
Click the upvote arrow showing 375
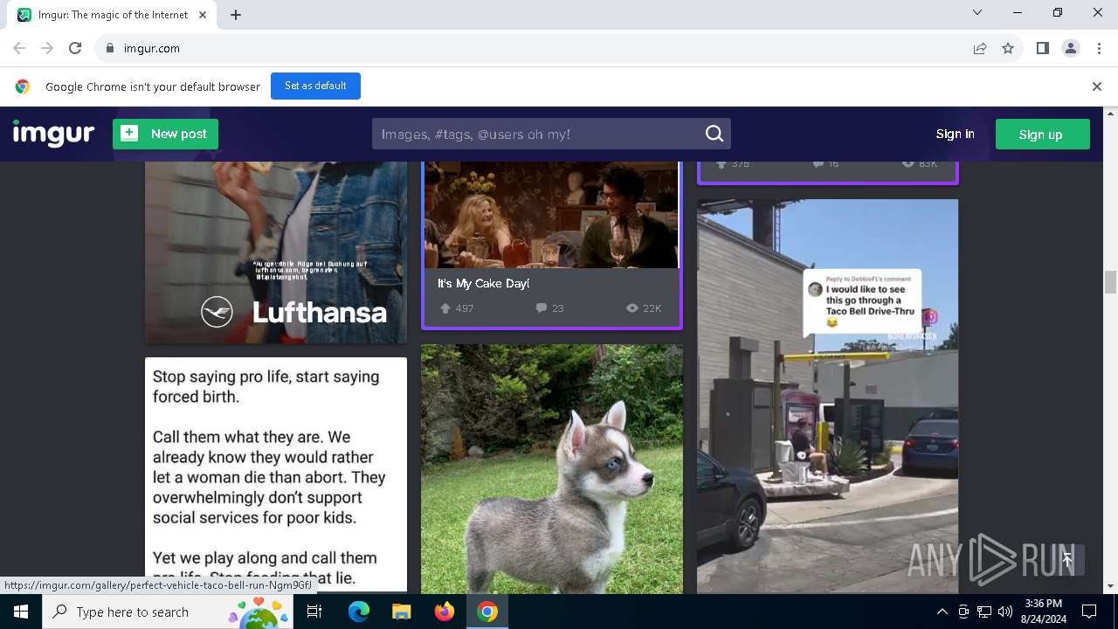721,163
